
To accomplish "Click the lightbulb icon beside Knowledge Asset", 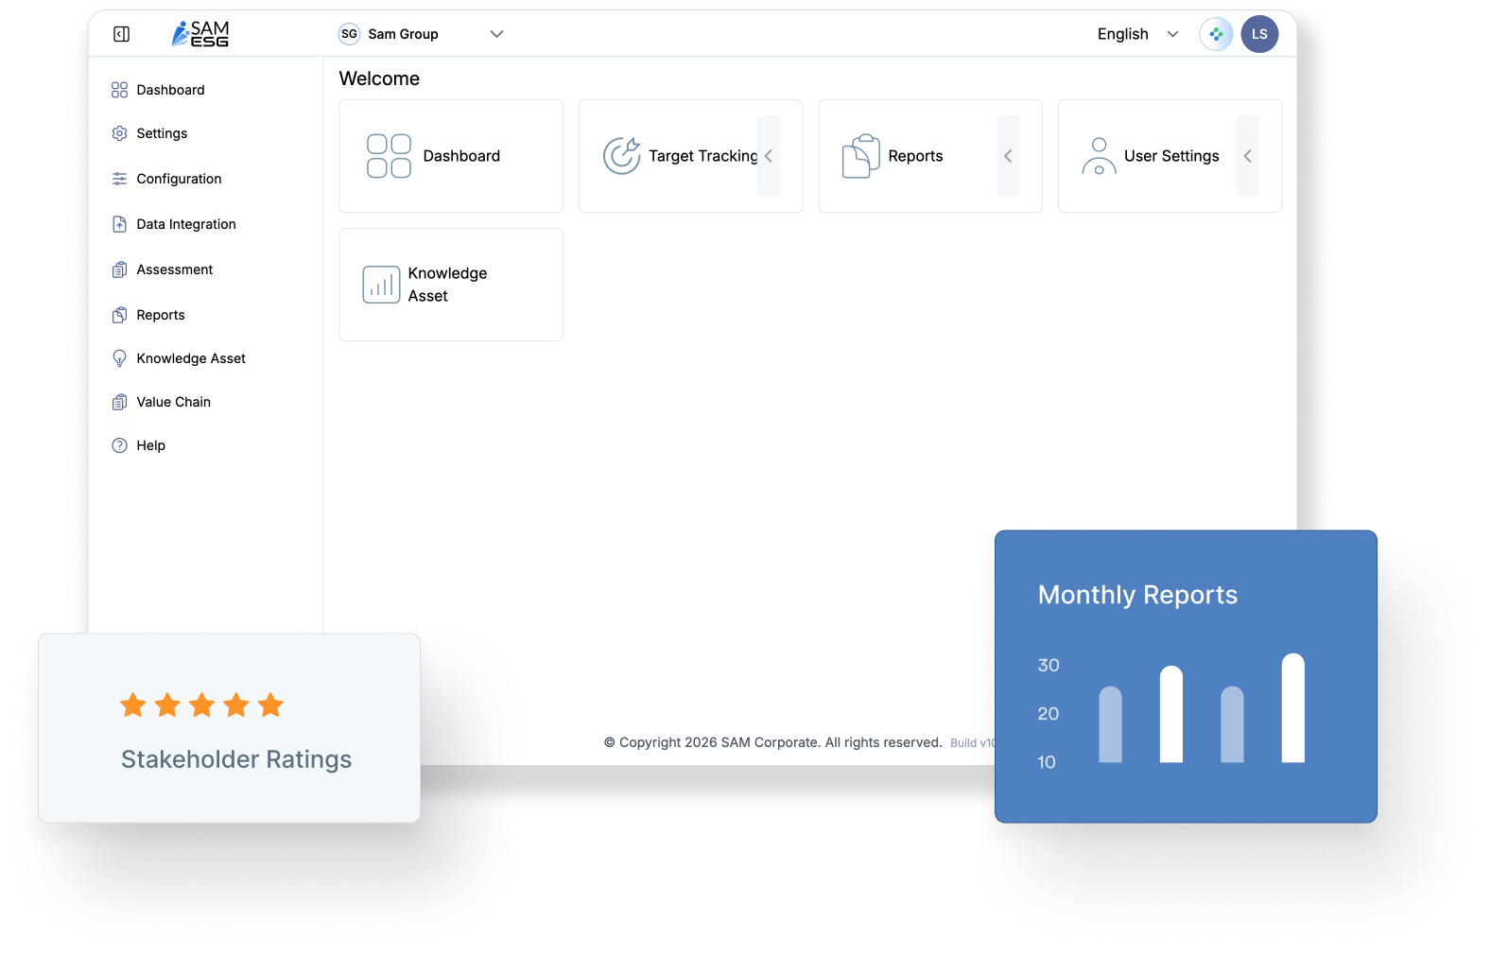I will pyautogui.click(x=119, y=358).
